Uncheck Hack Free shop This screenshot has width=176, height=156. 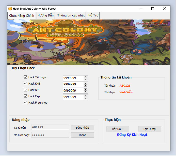tap(25, 103)
